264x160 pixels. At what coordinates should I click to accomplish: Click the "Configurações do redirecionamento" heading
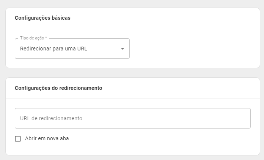tap(58, 88)
